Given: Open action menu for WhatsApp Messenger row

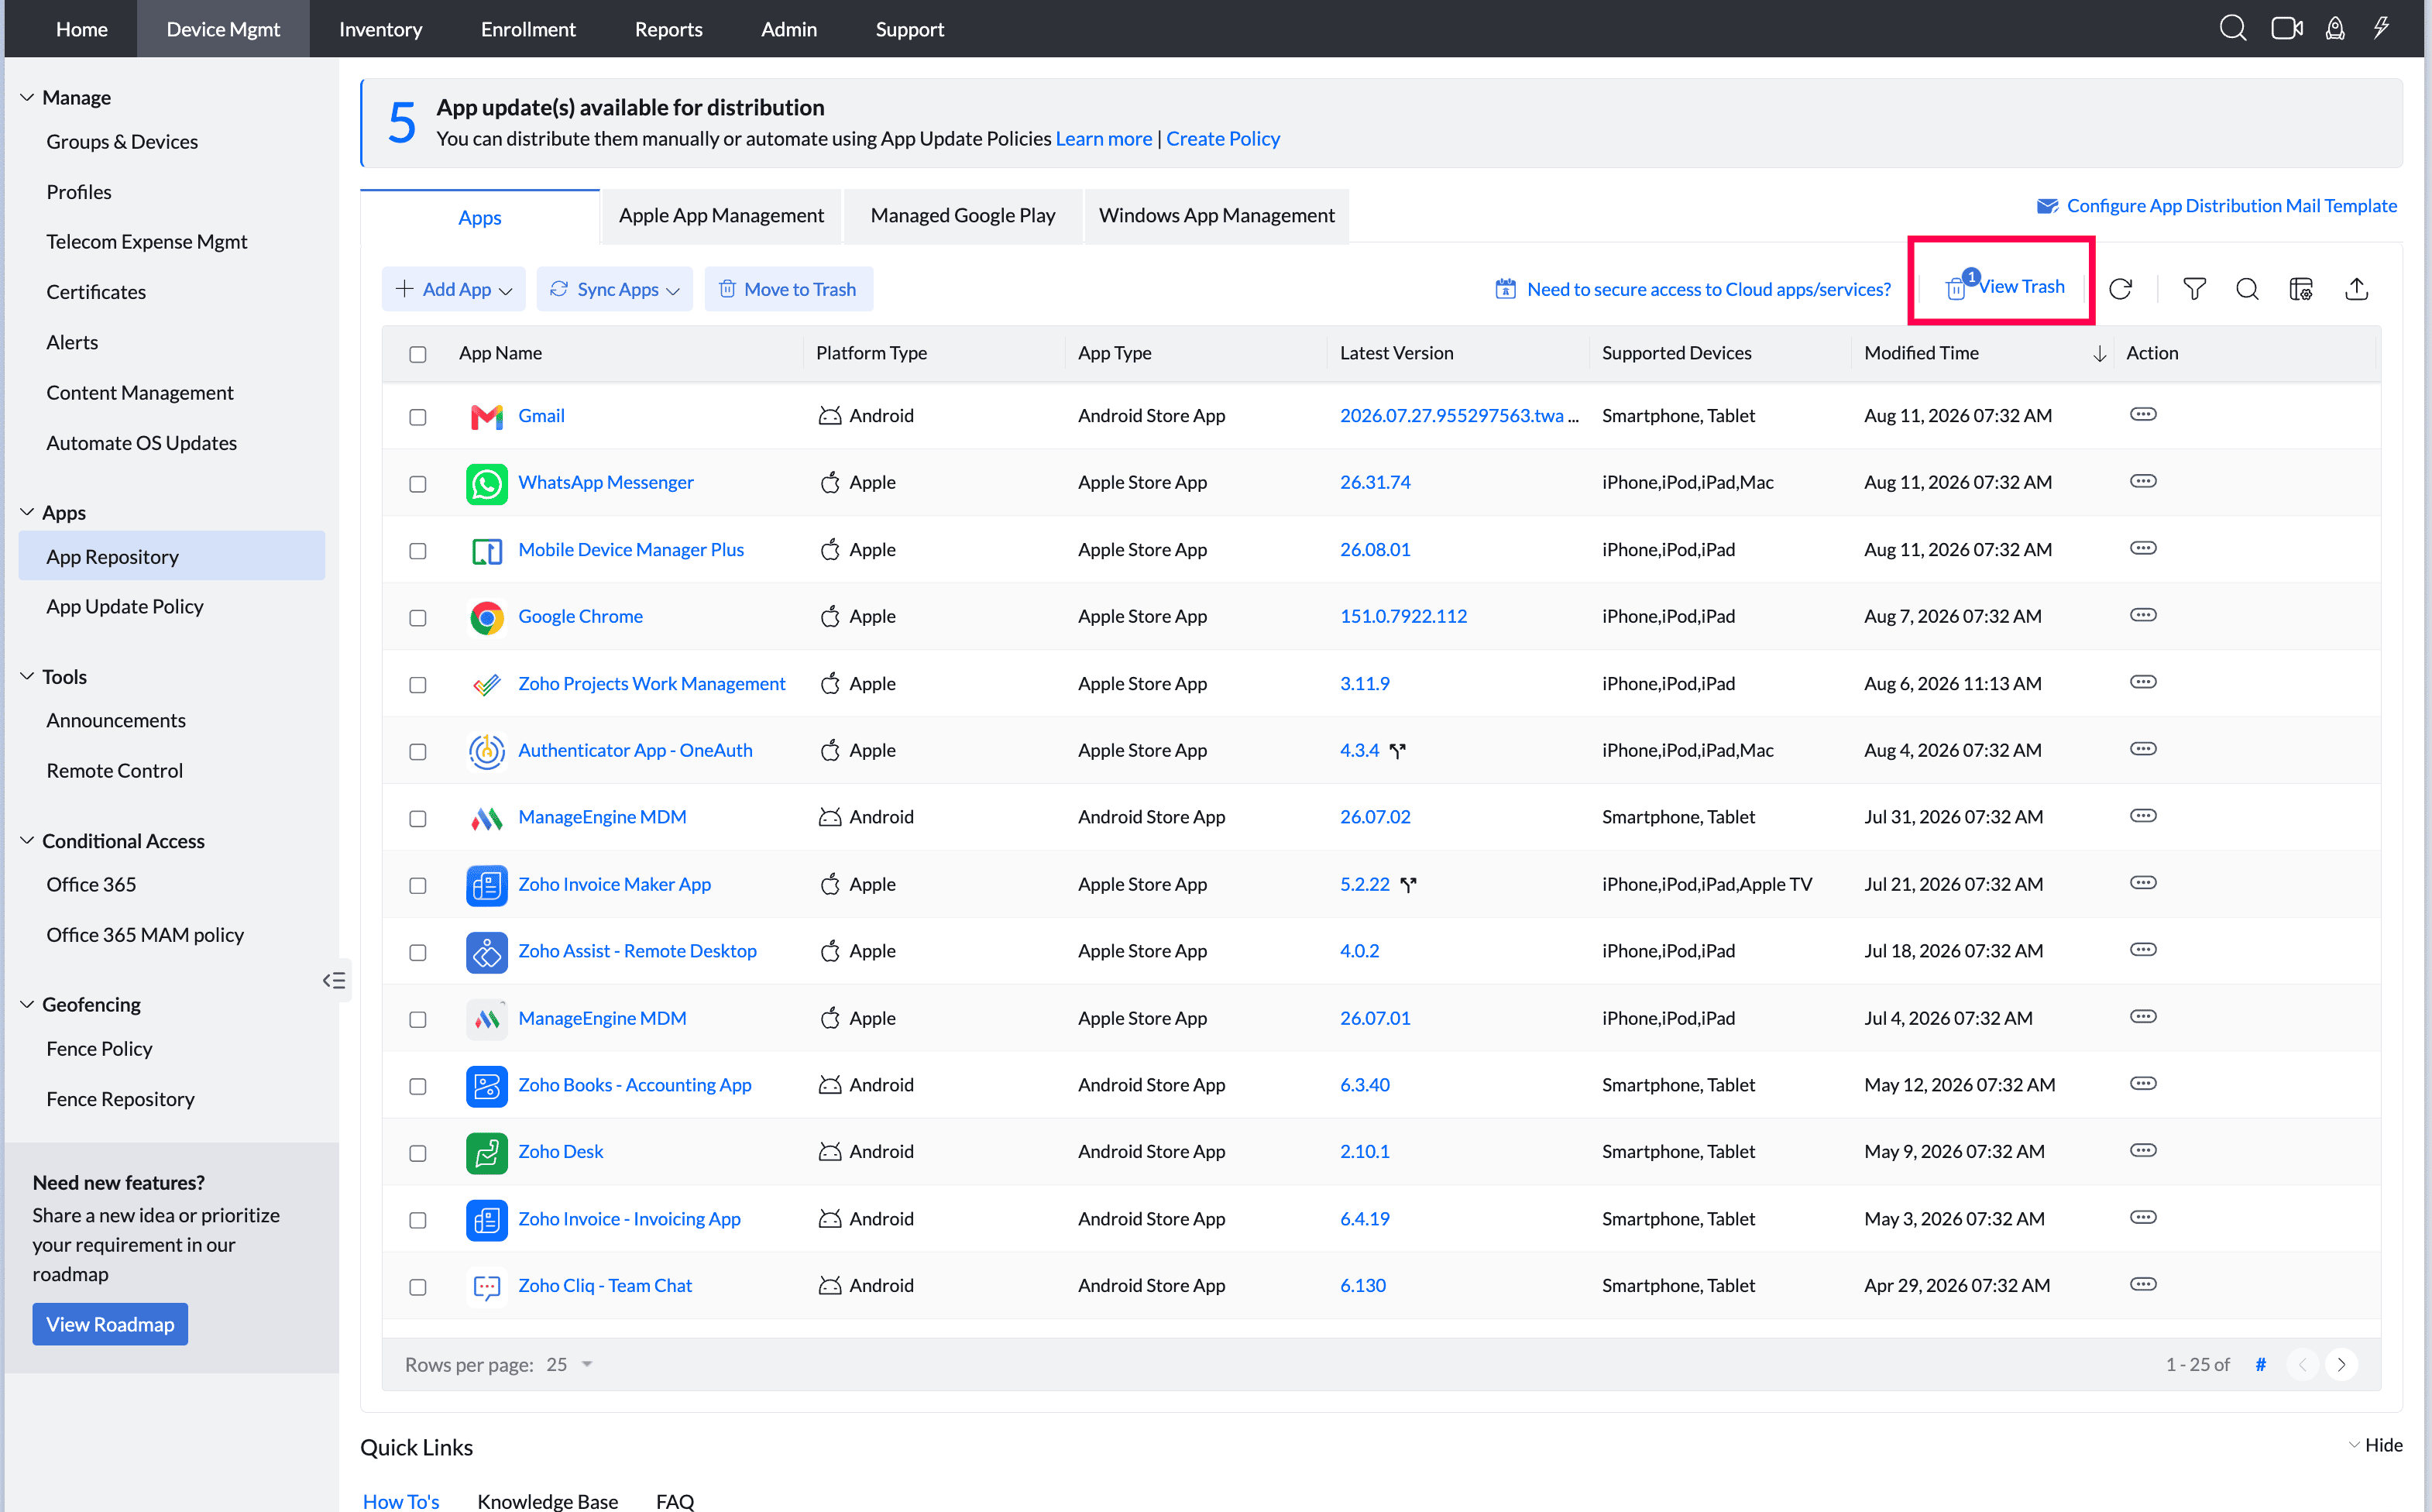Looking at the screenshot, I should coord(2143,481).
